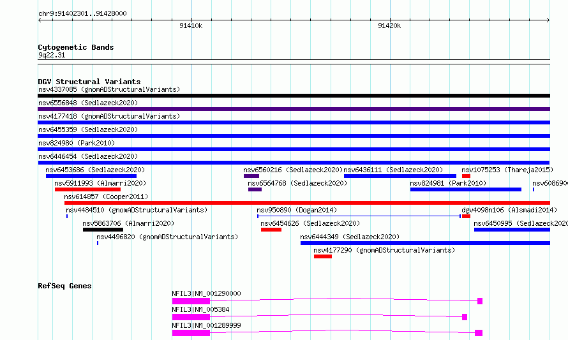Click the blue nsv824980 variant bar
568x340 pixels.
(294, 149)
